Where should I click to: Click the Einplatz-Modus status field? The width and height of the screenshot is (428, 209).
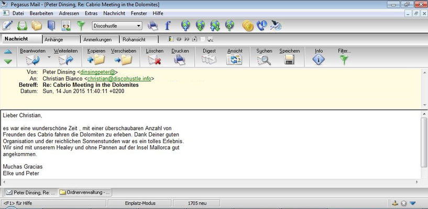(140, 203)
